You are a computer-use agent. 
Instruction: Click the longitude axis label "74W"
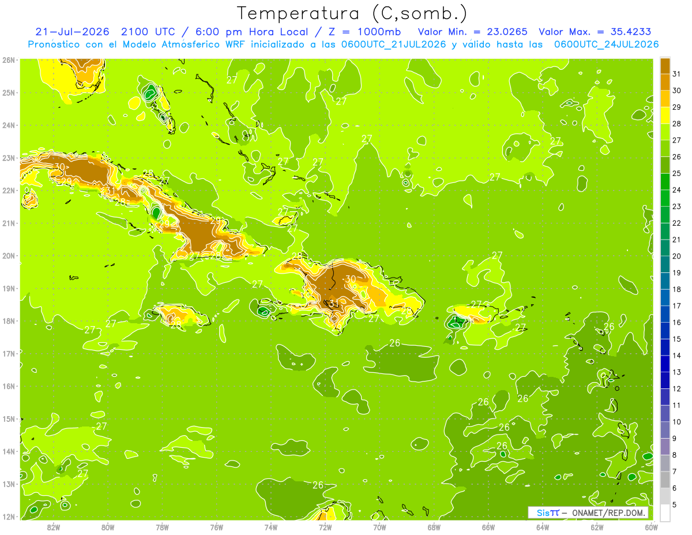[271, 527]
